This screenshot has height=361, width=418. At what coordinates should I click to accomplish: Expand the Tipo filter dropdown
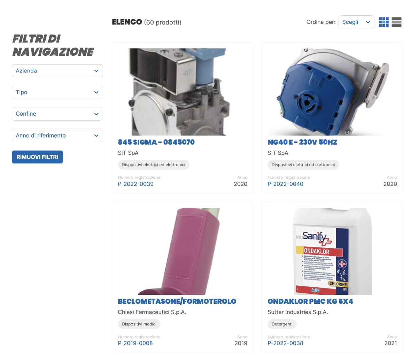[57, 92]
